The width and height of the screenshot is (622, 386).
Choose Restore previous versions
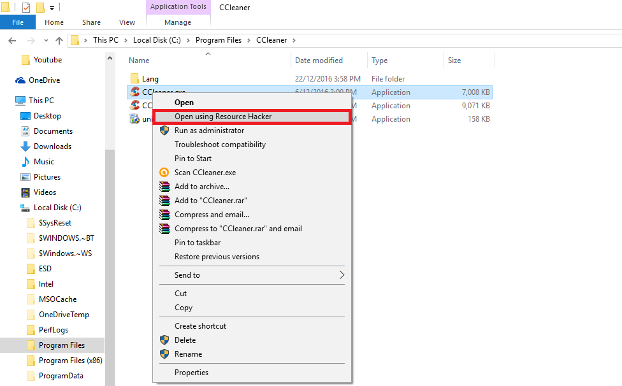pos(252,257)
